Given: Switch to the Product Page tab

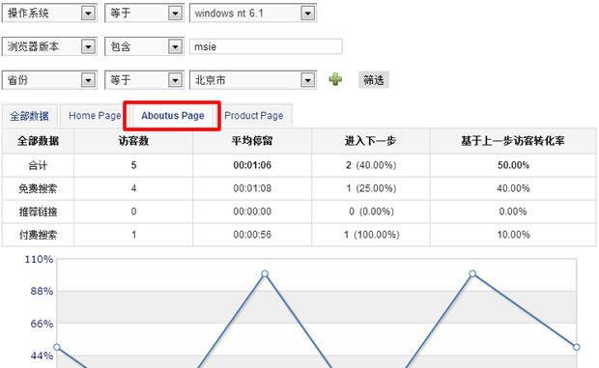Looking at the screenshot, I should point(254,116).
